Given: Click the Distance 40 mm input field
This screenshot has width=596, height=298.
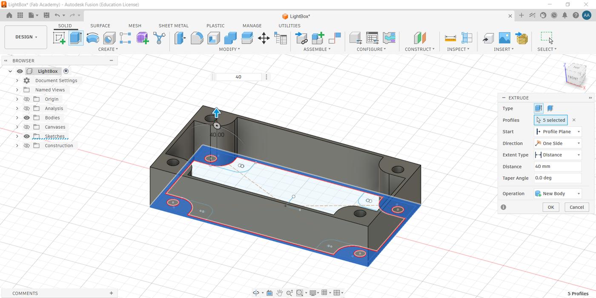Looking at the screenshot, I should pyautogui.click(x=558, y=167).
